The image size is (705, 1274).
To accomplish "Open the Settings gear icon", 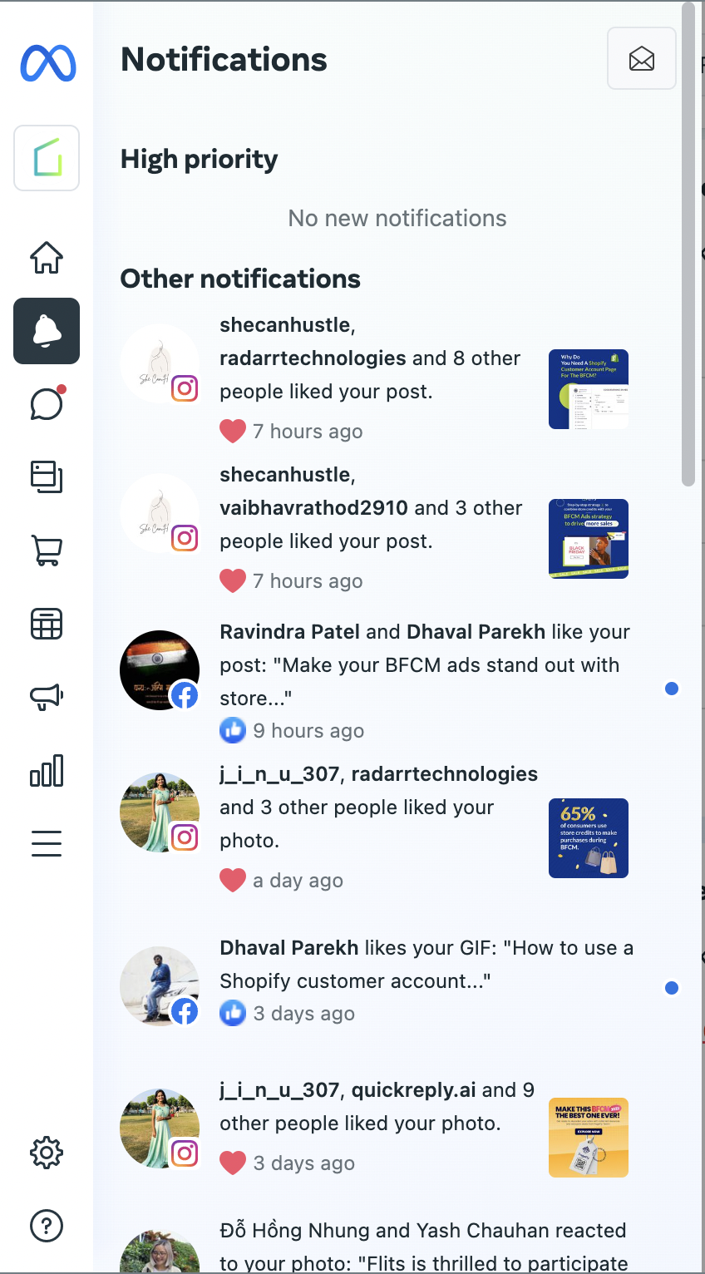I will pos(47,1153).
